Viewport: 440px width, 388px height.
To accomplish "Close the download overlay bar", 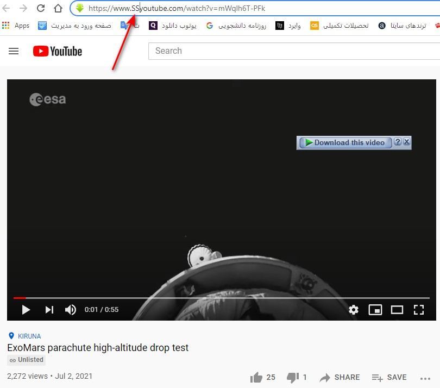I will click(407, 142).
